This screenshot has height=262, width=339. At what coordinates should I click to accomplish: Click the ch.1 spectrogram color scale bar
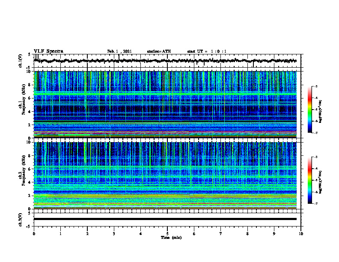click(x=310, y=110)
